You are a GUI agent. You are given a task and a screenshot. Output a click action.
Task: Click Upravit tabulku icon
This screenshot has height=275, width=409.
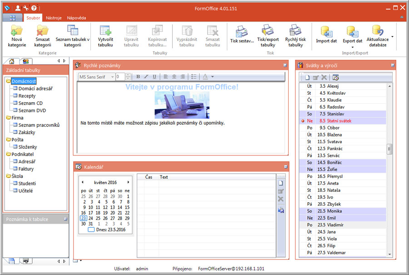tap(131, 30)
